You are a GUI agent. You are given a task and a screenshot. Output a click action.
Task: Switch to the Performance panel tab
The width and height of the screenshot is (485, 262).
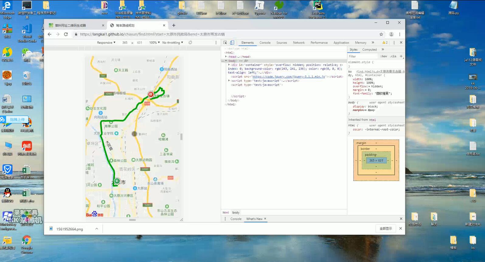point(319,43)
